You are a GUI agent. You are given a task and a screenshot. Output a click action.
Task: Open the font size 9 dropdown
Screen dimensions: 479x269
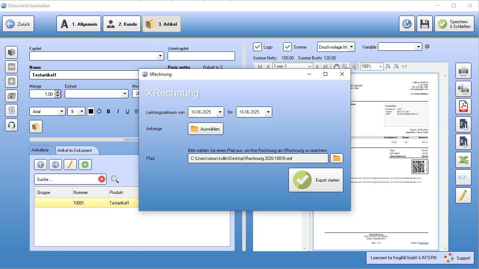coord(81,111)
